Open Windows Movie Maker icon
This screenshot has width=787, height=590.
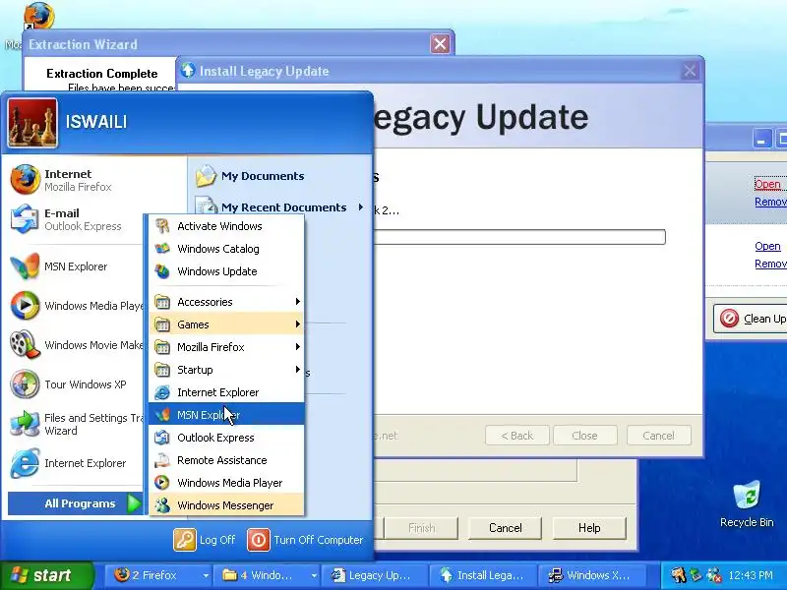coord(24,345)
